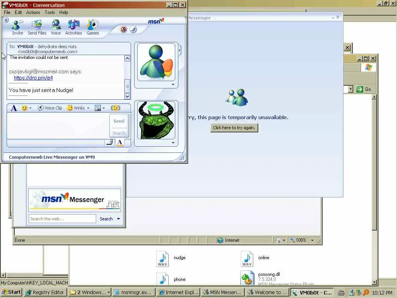Open dropdown under my display picture
Viewport: 397px width, 298px height.
point(173,143)
